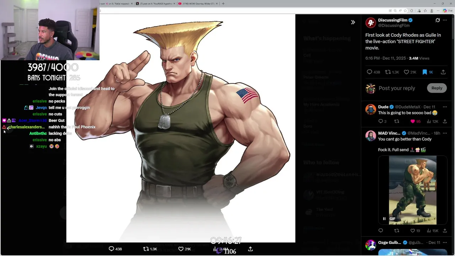The height and width of the screenshot is (256, 455).
Task: Open the @DudeMetaX handle link
Action: click(408, 107)
